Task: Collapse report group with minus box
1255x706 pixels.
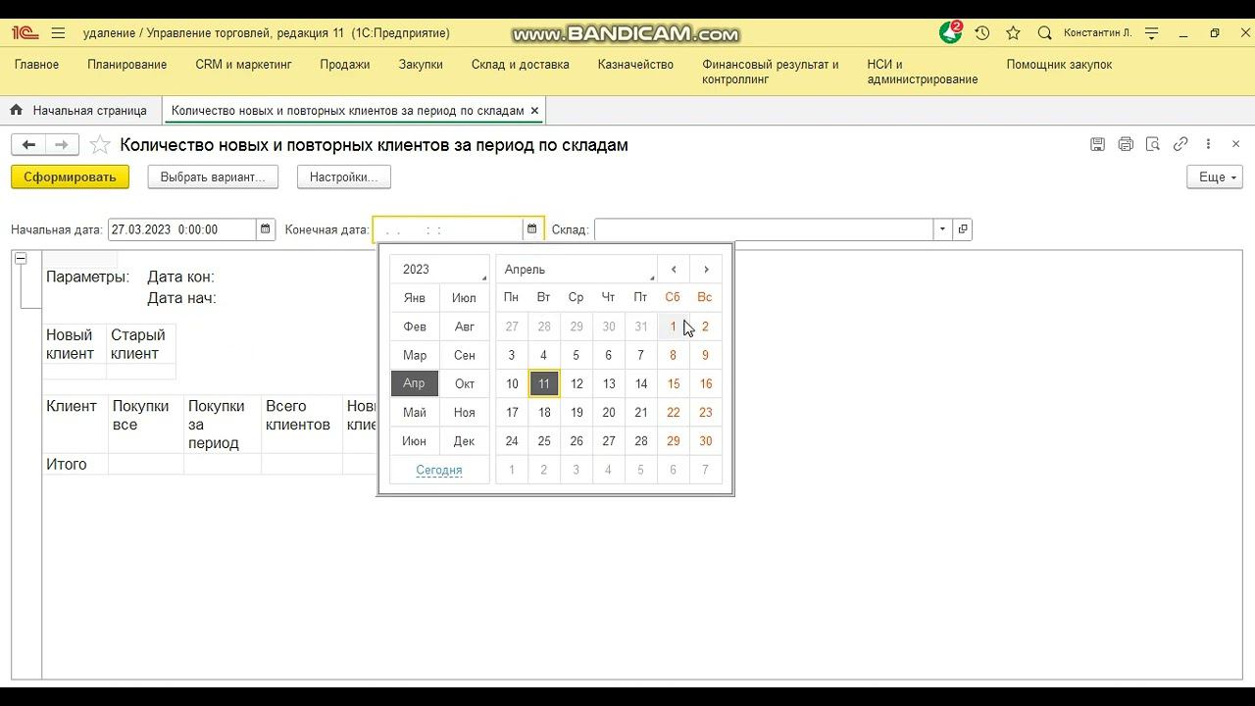Action: pos(21,259)
